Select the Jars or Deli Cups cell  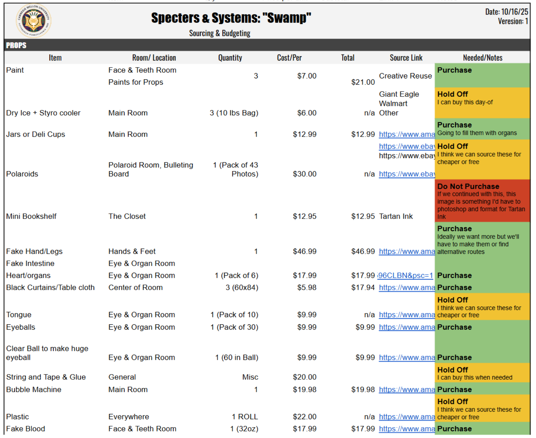tap(36, 134)
